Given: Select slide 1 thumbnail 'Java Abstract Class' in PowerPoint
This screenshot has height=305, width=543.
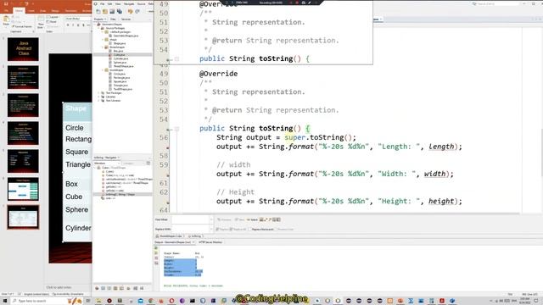Looking at the screenshot, I should coord(23,49).
